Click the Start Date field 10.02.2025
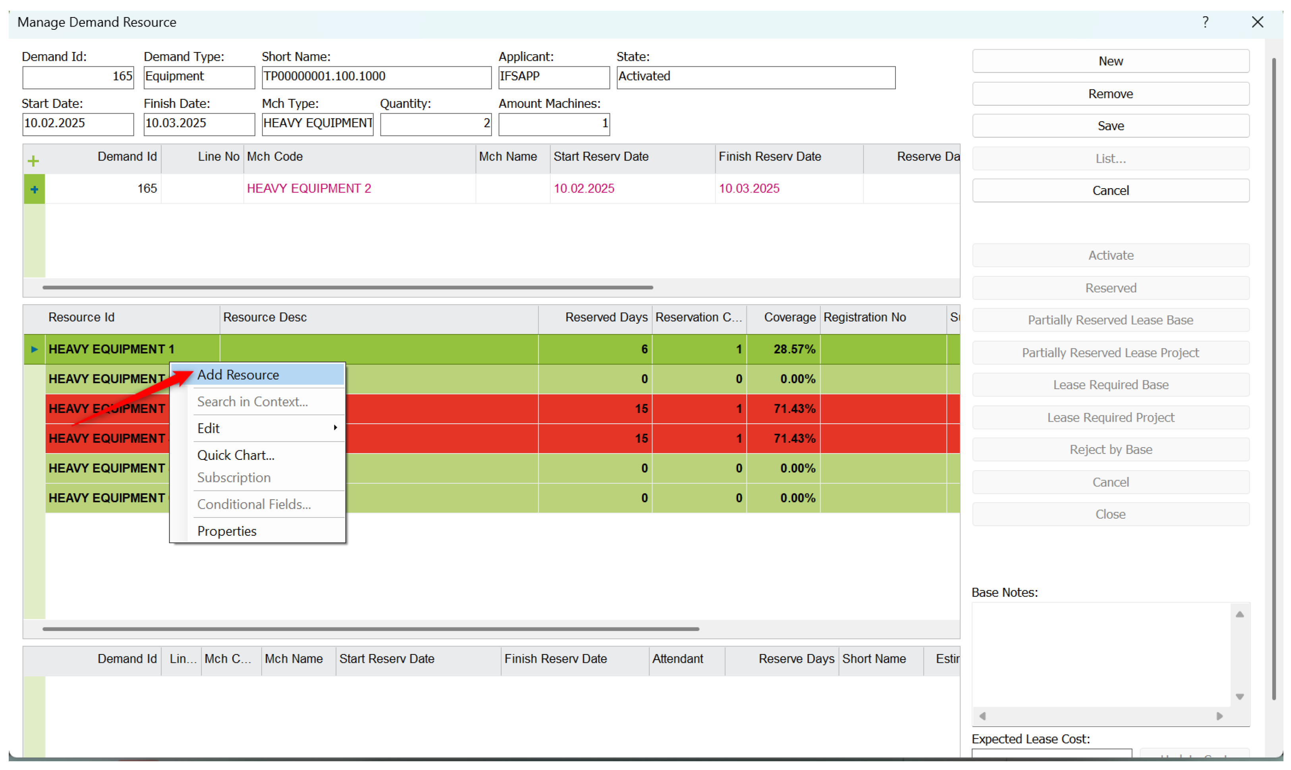This screenshot has height=770, width=1291. [78, 124]
